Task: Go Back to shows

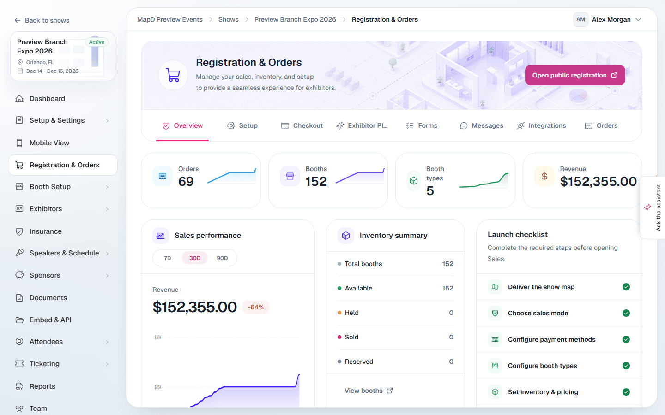Action: pos(42,20)
